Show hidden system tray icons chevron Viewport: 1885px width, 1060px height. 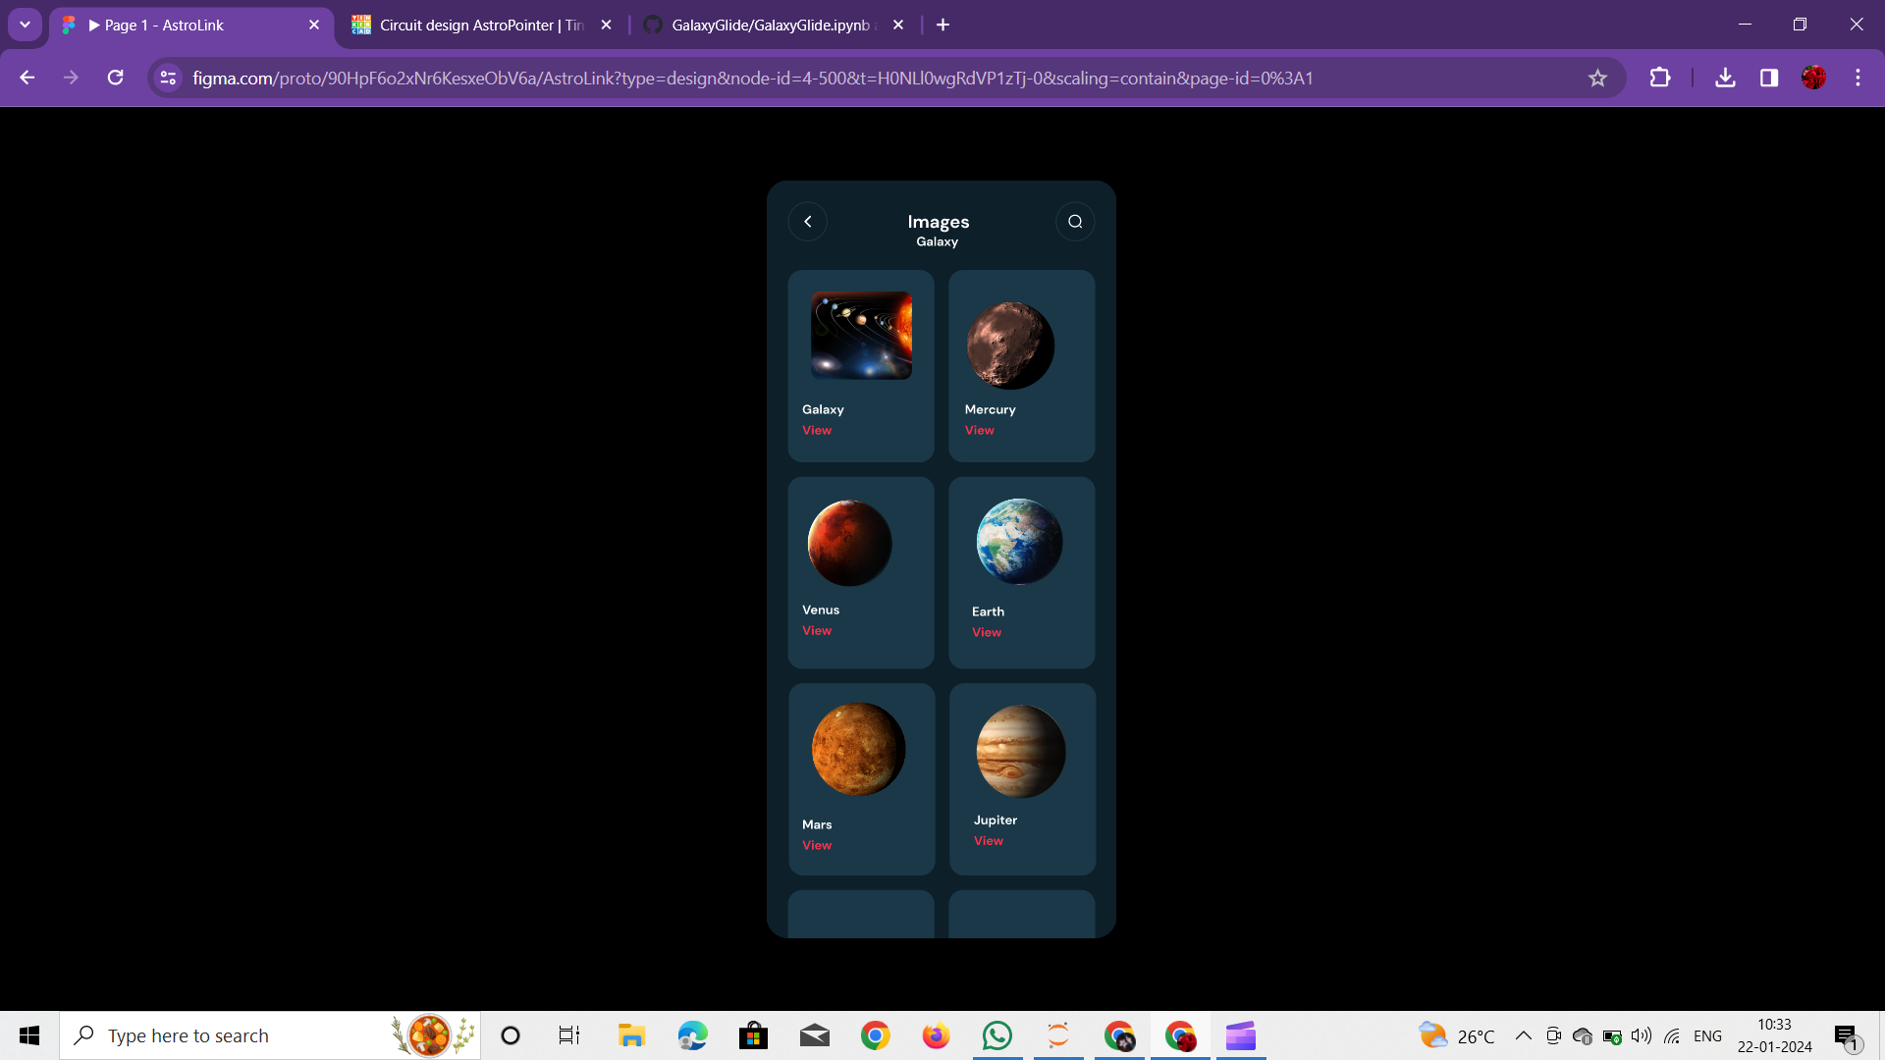tap(1523, 1036)
